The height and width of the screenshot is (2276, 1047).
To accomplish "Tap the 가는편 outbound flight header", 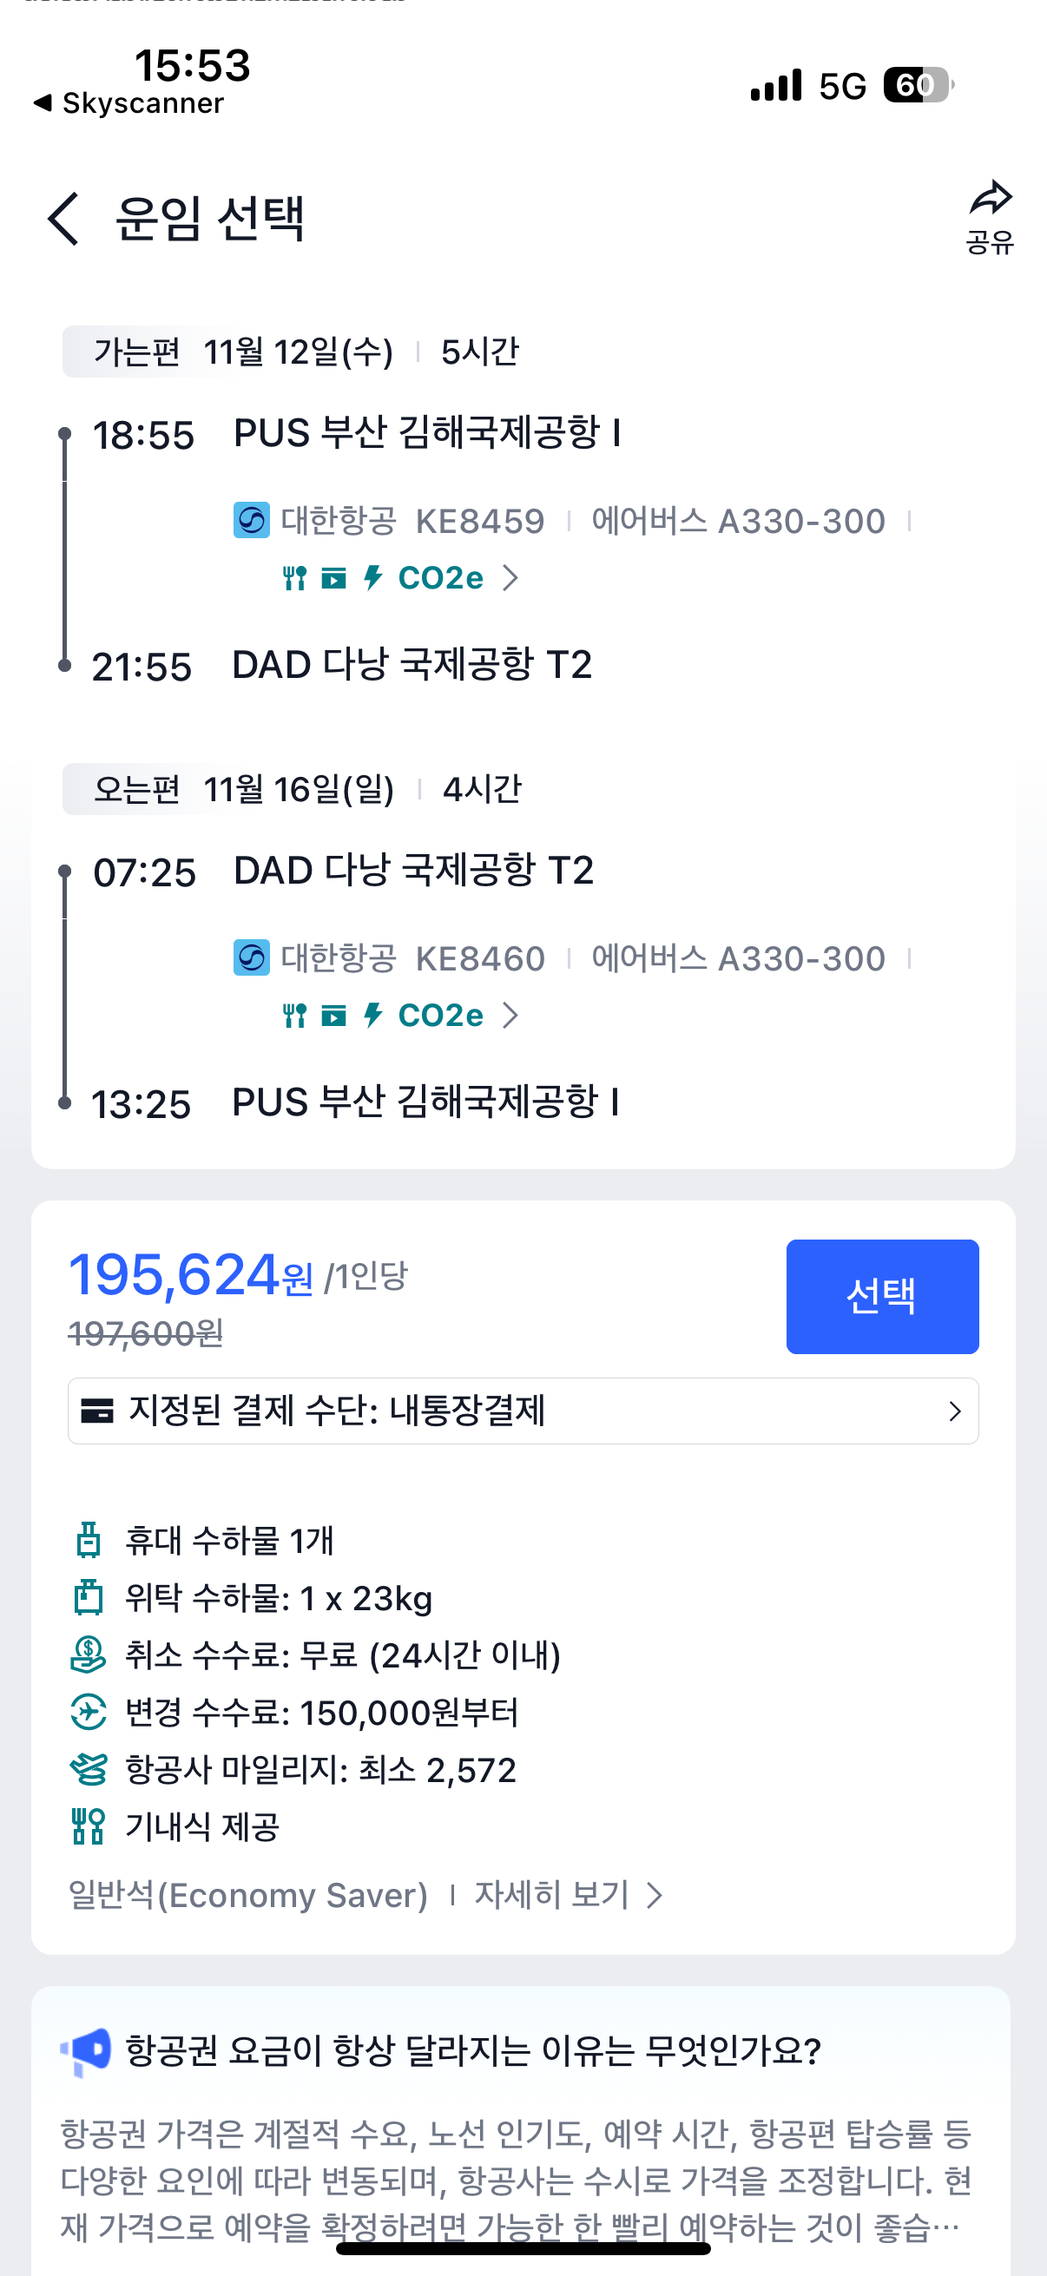I will click(x=137, y=352).
